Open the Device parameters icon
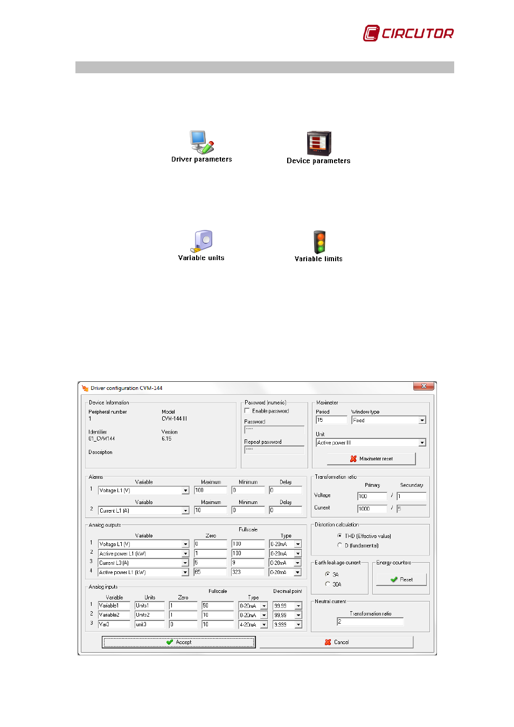The width and height of the screenshot is (514, 727). (318, 143)
